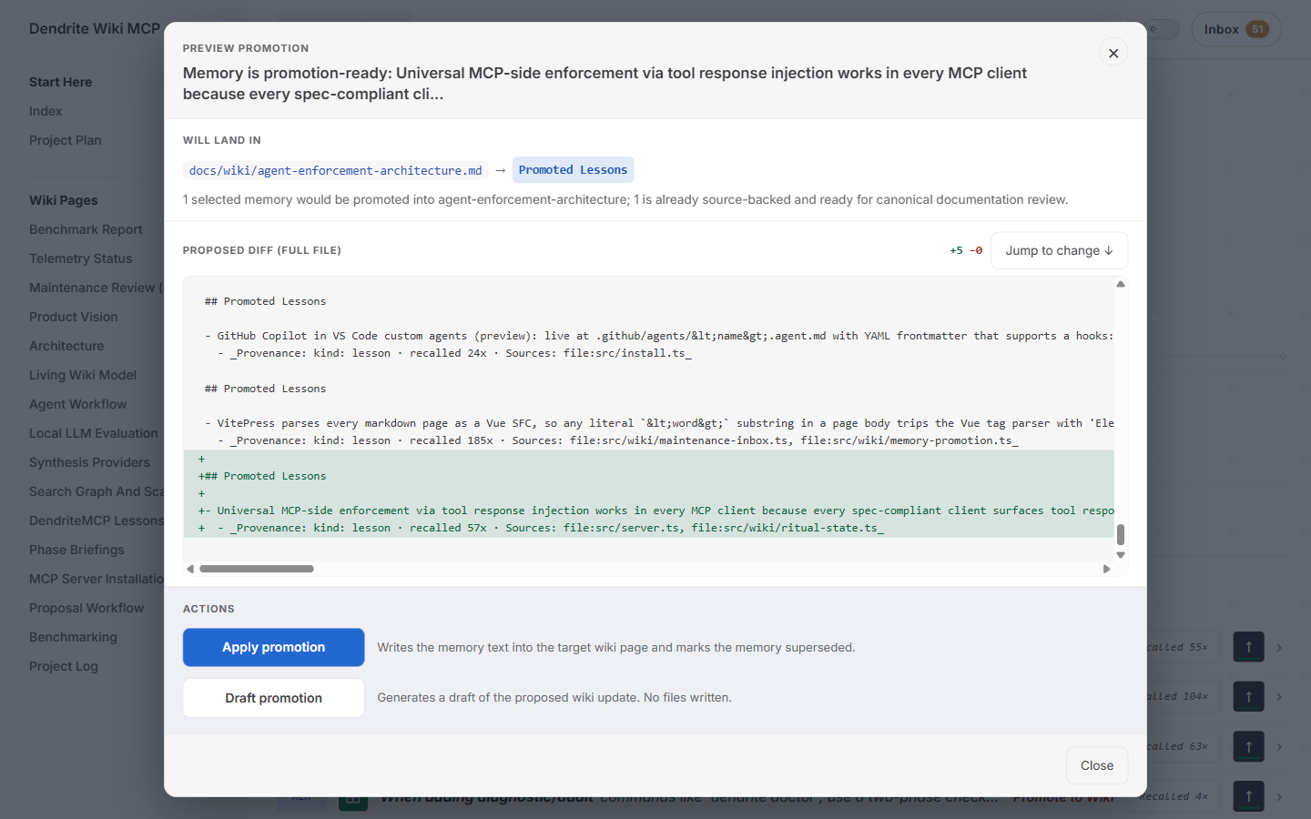Click the diff vertical scrollbar thumb
Screen dimensions: 1311x819
(x=1121, y=534)
